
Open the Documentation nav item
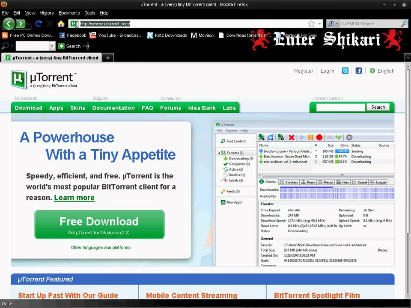tap(113, 108)
